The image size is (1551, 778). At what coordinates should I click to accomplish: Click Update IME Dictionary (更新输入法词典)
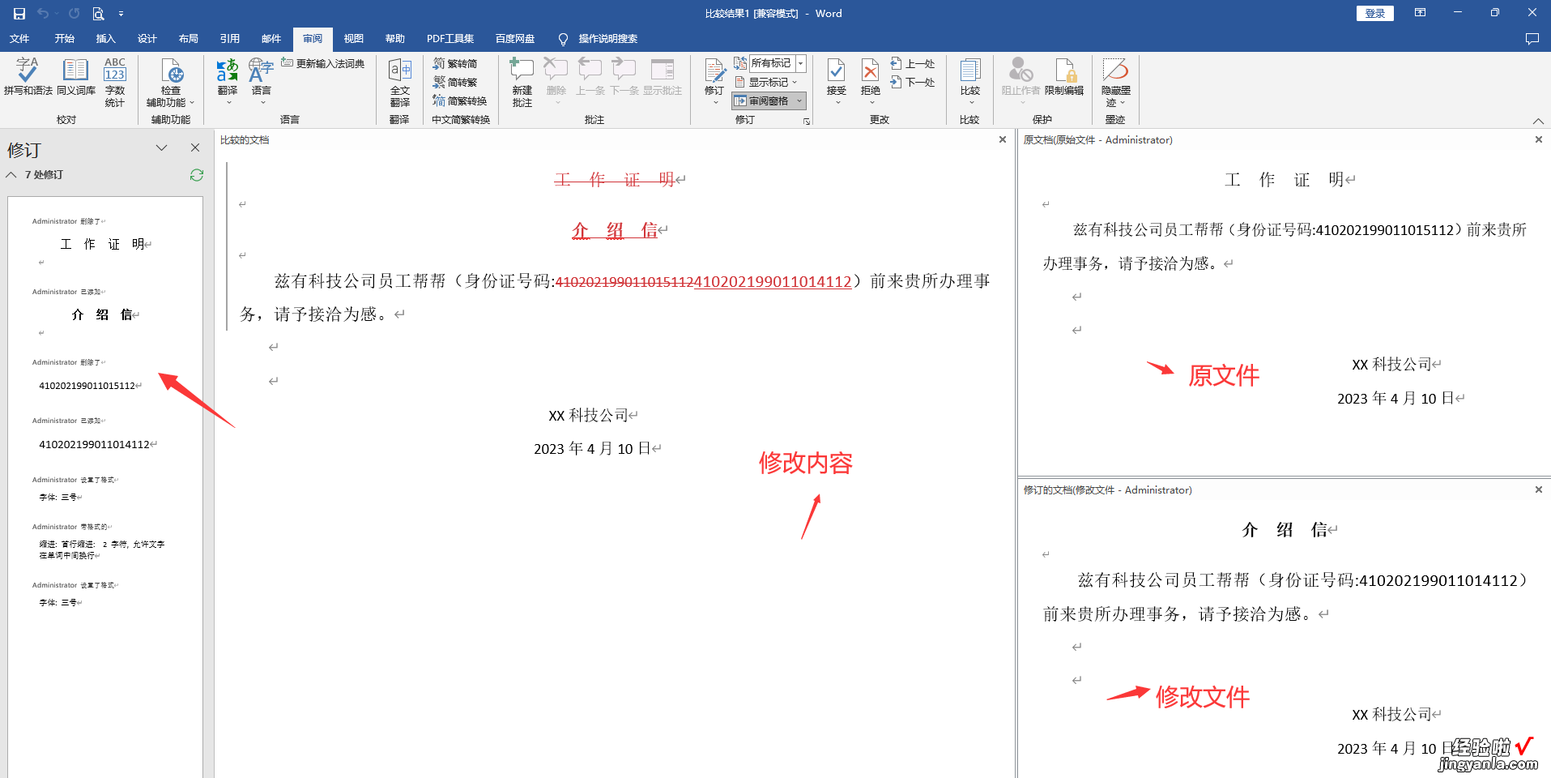(x=323, y=63)
